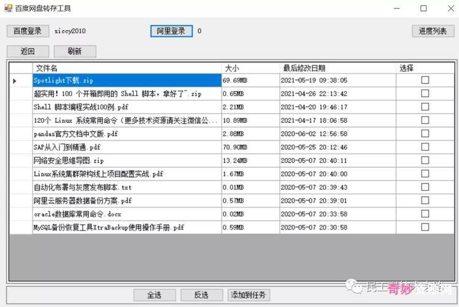The image size is (459, 307).
Task: Select the file Spotlight下载.zip
Action: [x=127, y=80]
